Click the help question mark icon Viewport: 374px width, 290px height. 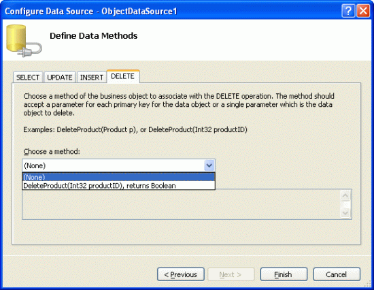pos(348,11)
